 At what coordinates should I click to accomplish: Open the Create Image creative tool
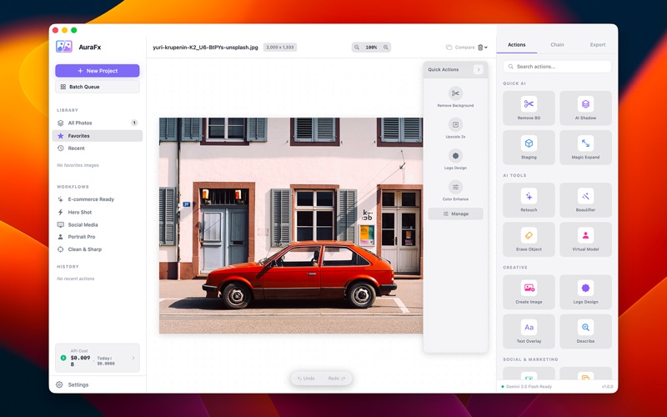[x=529, y=292]
